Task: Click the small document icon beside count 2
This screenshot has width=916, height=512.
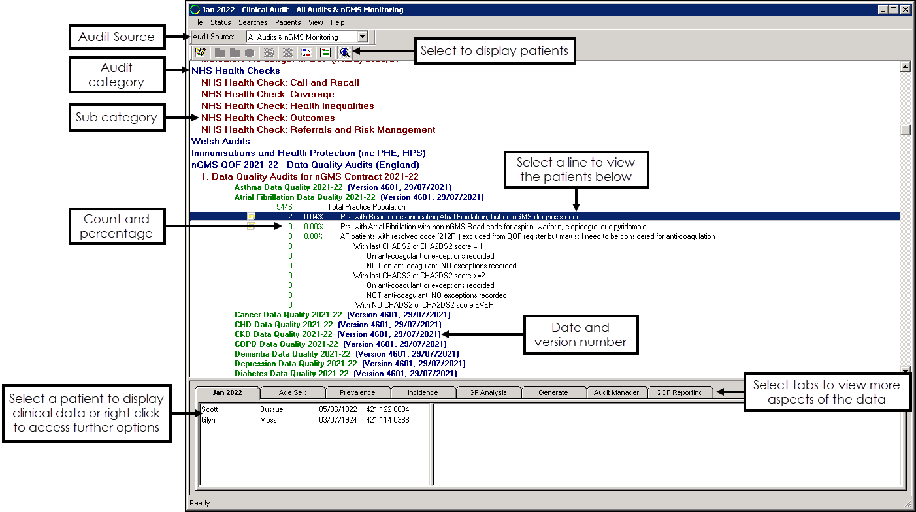Action: click(x=251, y=216)
